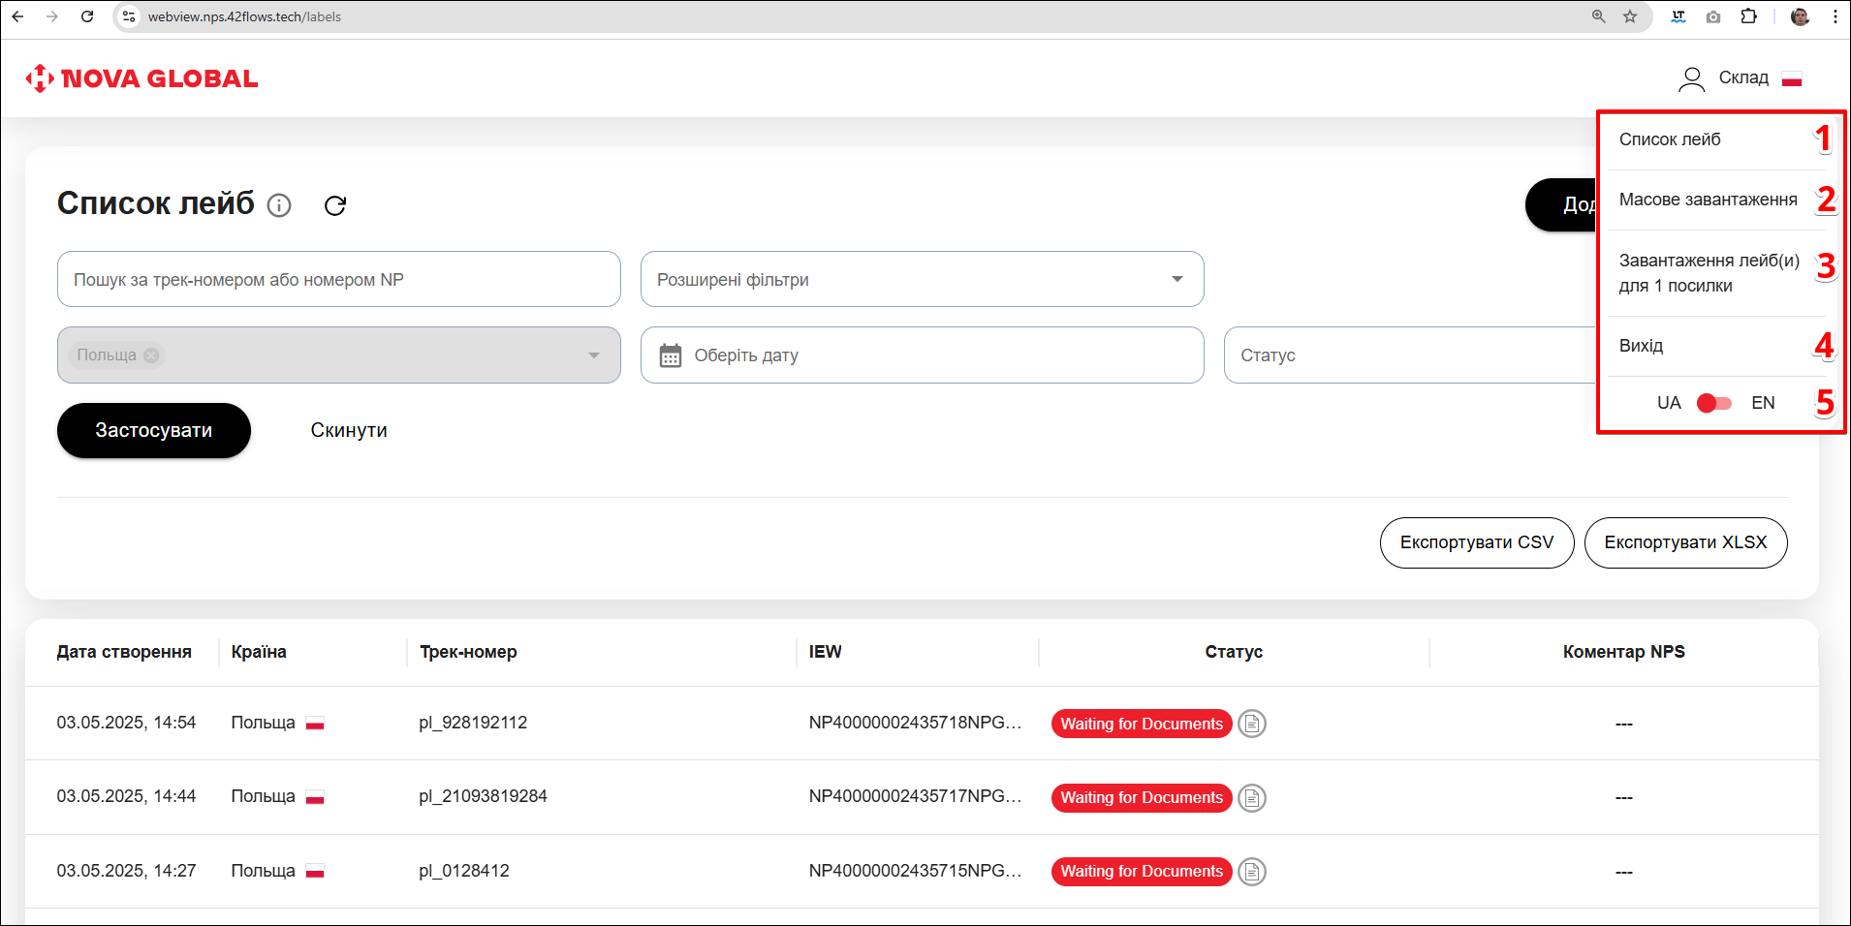Image resolution: width=1851 pixels, height=926 pixels.
Task: Click the refresh icon beside Список лейб
Action: click(335, 205)
